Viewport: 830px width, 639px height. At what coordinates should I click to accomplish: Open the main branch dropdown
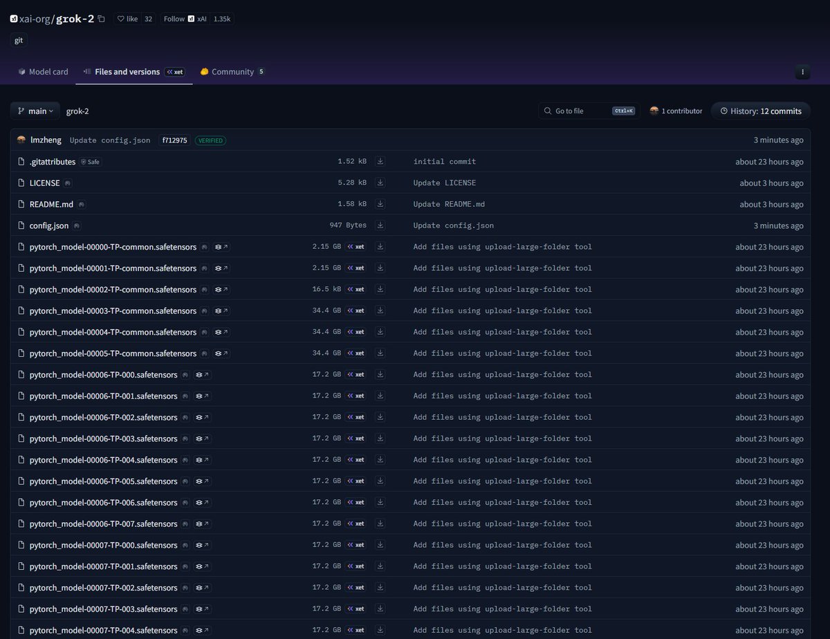click(35, 111)
